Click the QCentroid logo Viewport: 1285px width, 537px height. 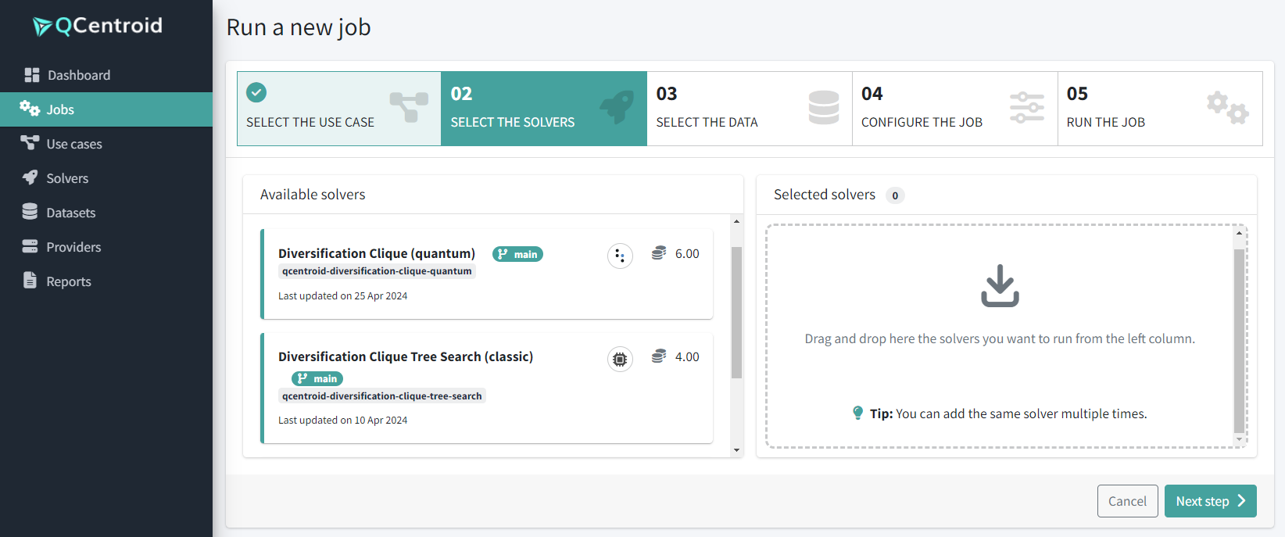98,26
